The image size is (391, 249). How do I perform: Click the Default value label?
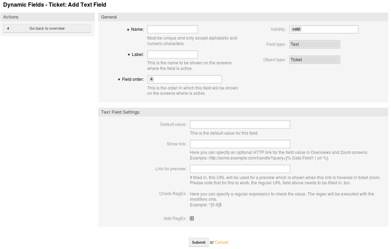173,124
